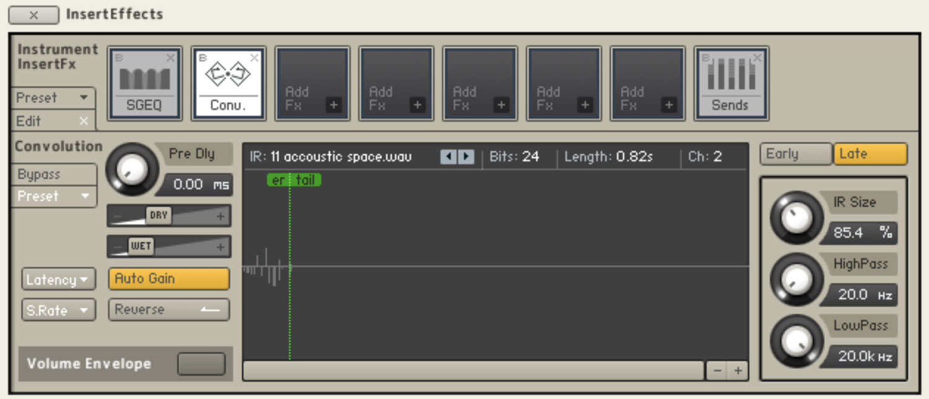Open the Latency dropdown
The width and height of the screenshot is (929, 399).
coord(59,280)
